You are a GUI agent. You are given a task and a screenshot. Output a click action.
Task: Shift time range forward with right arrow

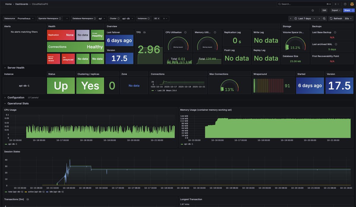coord(319,18)
